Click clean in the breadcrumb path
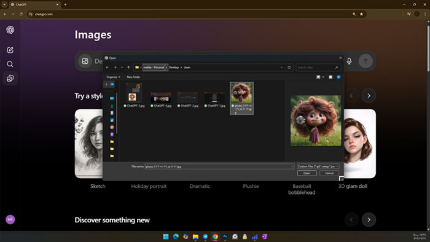Image resolution: width=430 pixels, height=242 pixels. tap(187, 68)
